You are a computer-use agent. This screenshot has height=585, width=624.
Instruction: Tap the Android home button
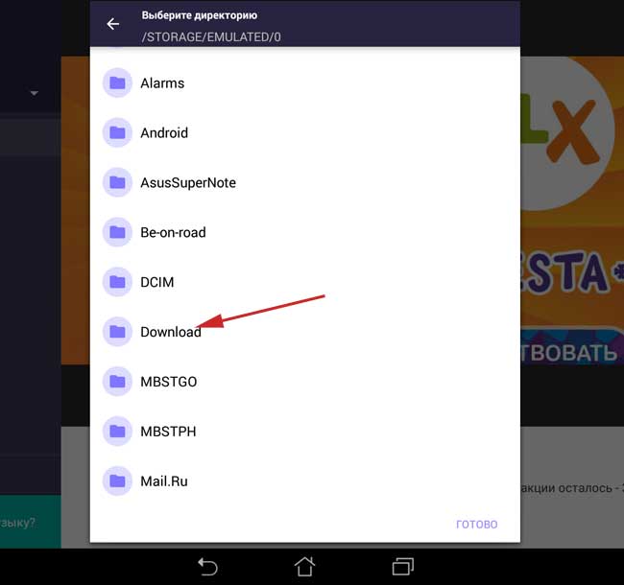305,567
